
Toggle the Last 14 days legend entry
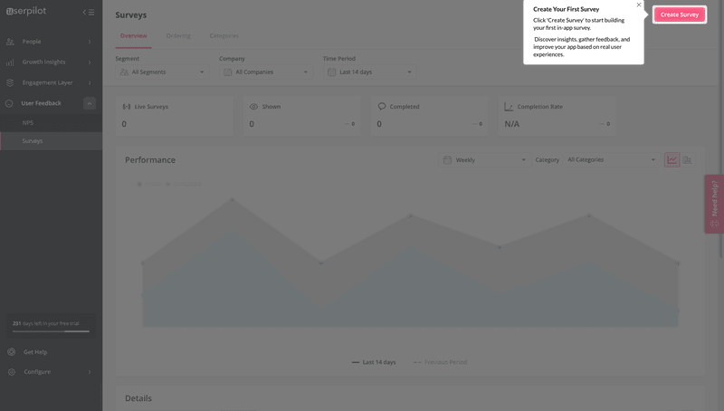pos(374,362)
